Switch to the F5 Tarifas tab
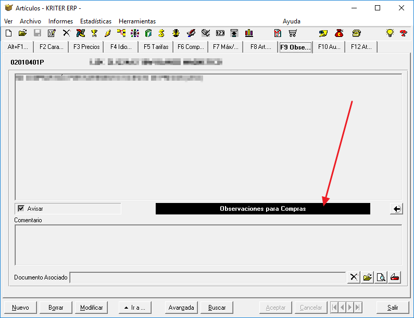The height and width of the screenshot is (318, 414). point(156,47)
